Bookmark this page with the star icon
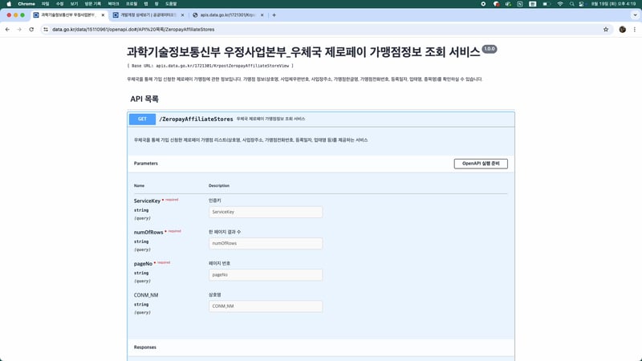The height and width of the screenshot is (361, 642). [x=606, y=30]
